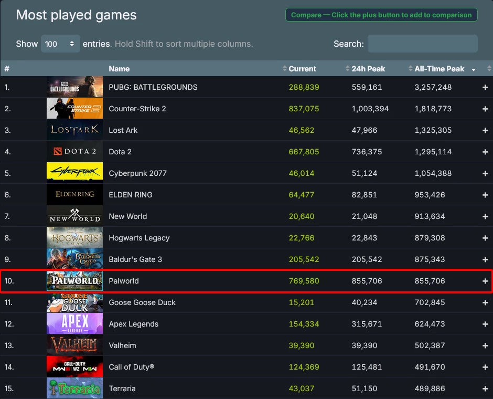This screenshot has width=493, height=399.
Task: Open Palworld's game page link
Action: pyautogui.click(x=124, y=281)
